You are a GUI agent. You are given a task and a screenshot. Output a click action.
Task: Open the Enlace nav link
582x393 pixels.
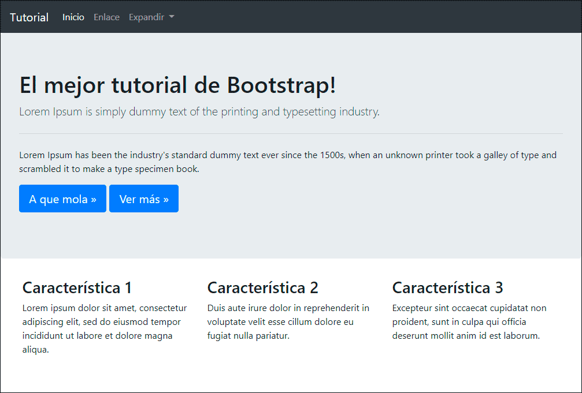tap(106, 17)
